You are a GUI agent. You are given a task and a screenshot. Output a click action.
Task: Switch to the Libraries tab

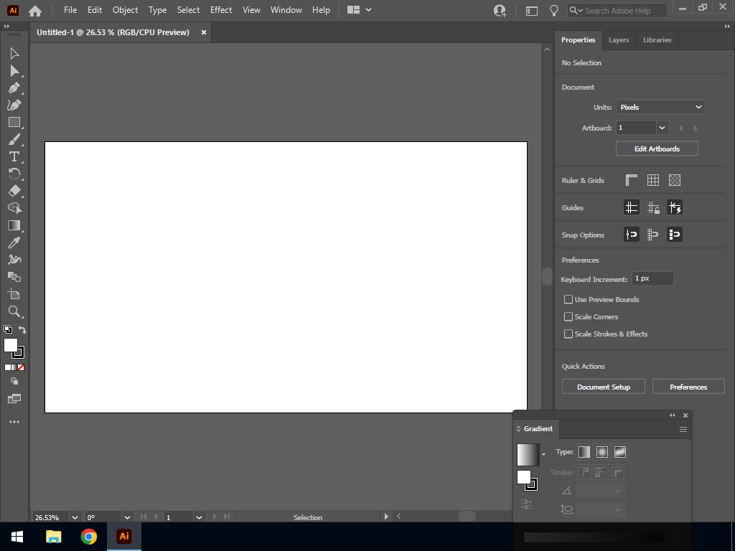click(657, 40)
